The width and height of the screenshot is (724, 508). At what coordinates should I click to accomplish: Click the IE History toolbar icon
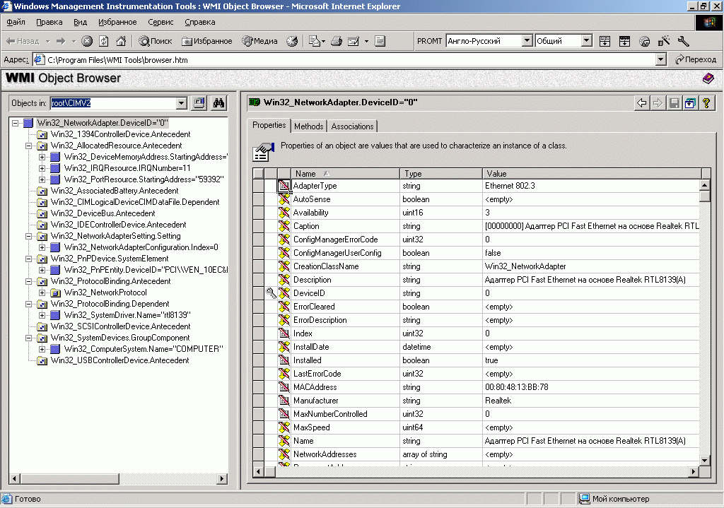[292, 41]
